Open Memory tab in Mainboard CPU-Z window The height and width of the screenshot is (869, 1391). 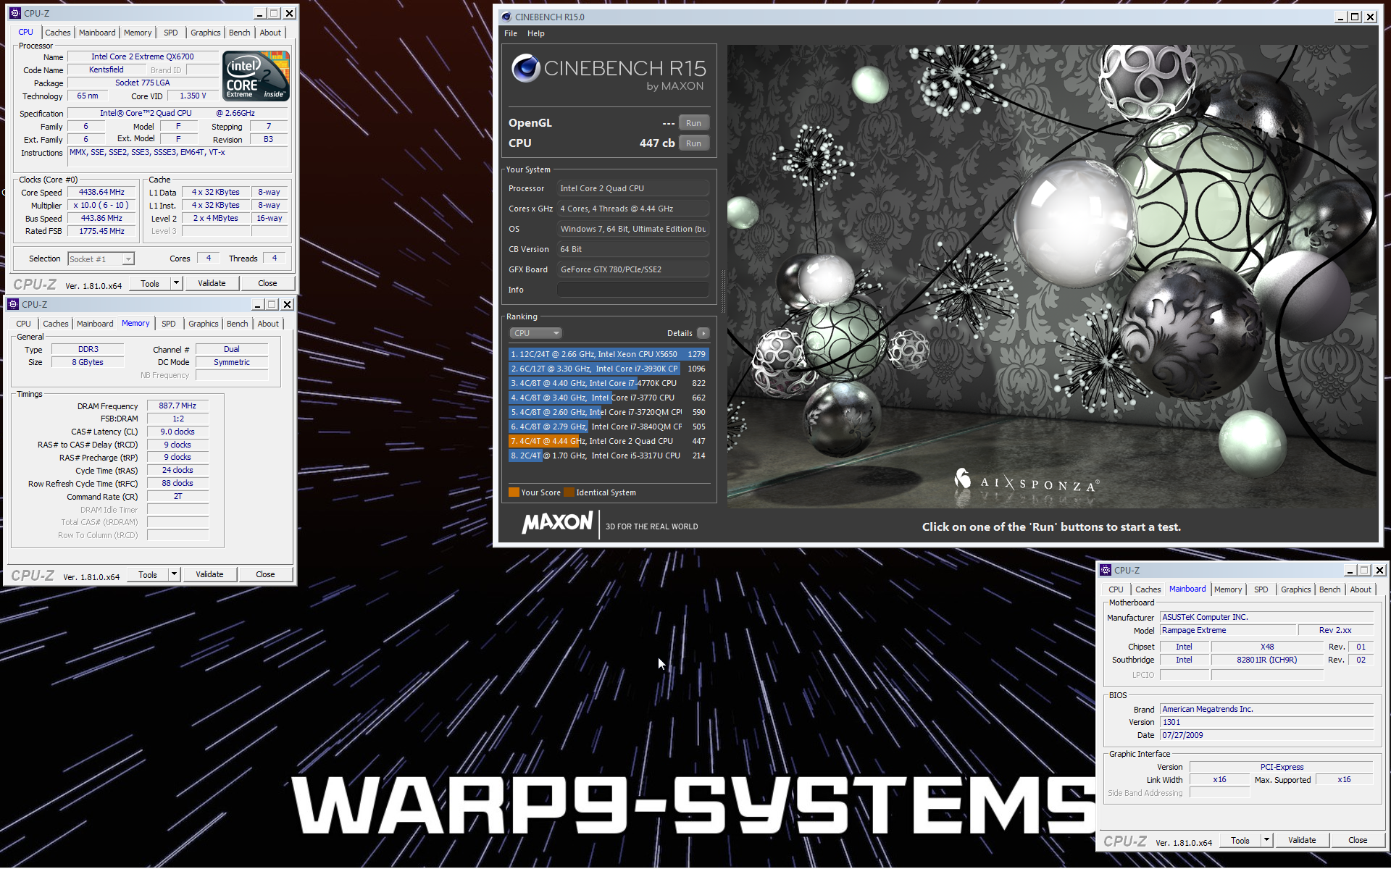coord(1228,589)
